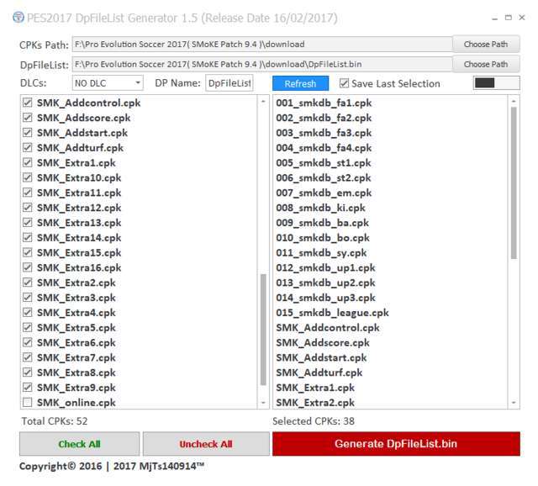Uncheck SMK_Extra7.cpk in left list
Image resolution: width=538 pixels, height=486 pixels.
(x=28, y=357)
